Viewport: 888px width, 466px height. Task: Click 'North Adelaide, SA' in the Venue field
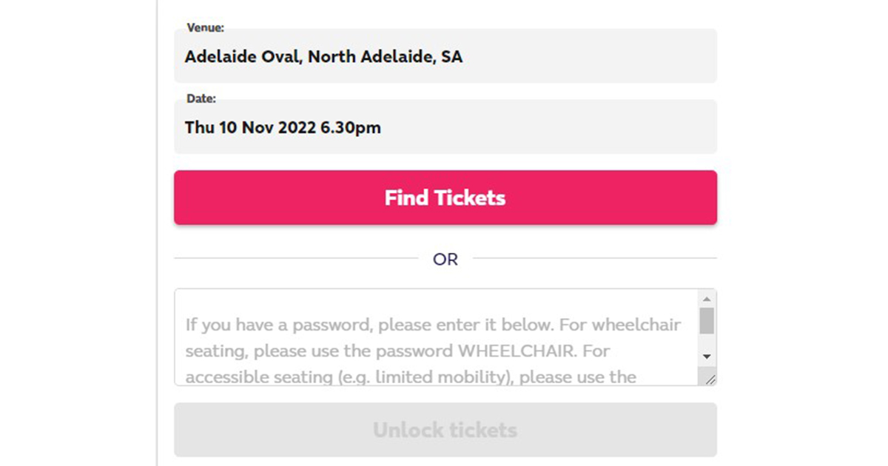click(x=385, y=56)
